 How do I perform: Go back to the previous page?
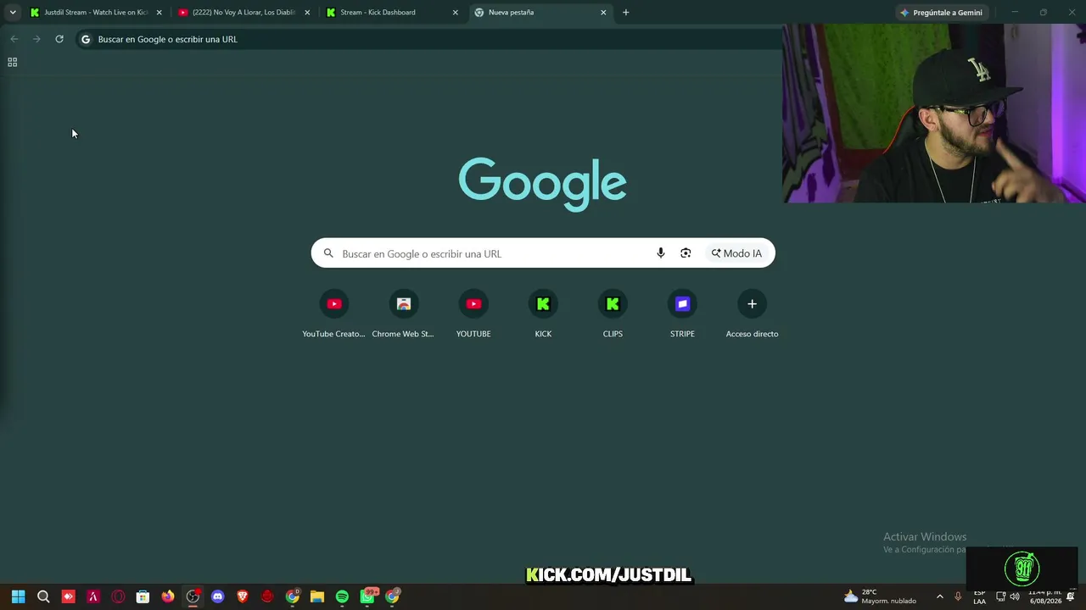click(14, 39)
